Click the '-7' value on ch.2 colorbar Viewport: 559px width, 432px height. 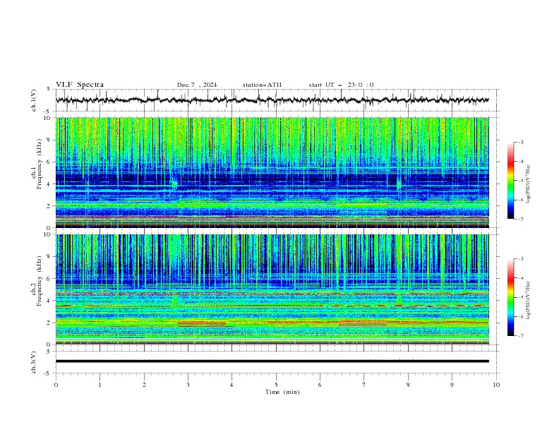pyautogui.click(x=520, y=336)
